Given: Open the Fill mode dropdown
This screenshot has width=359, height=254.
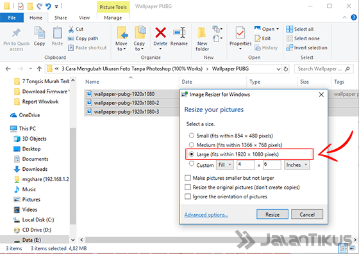Looking at the screenshot, I should click(225, 164).
